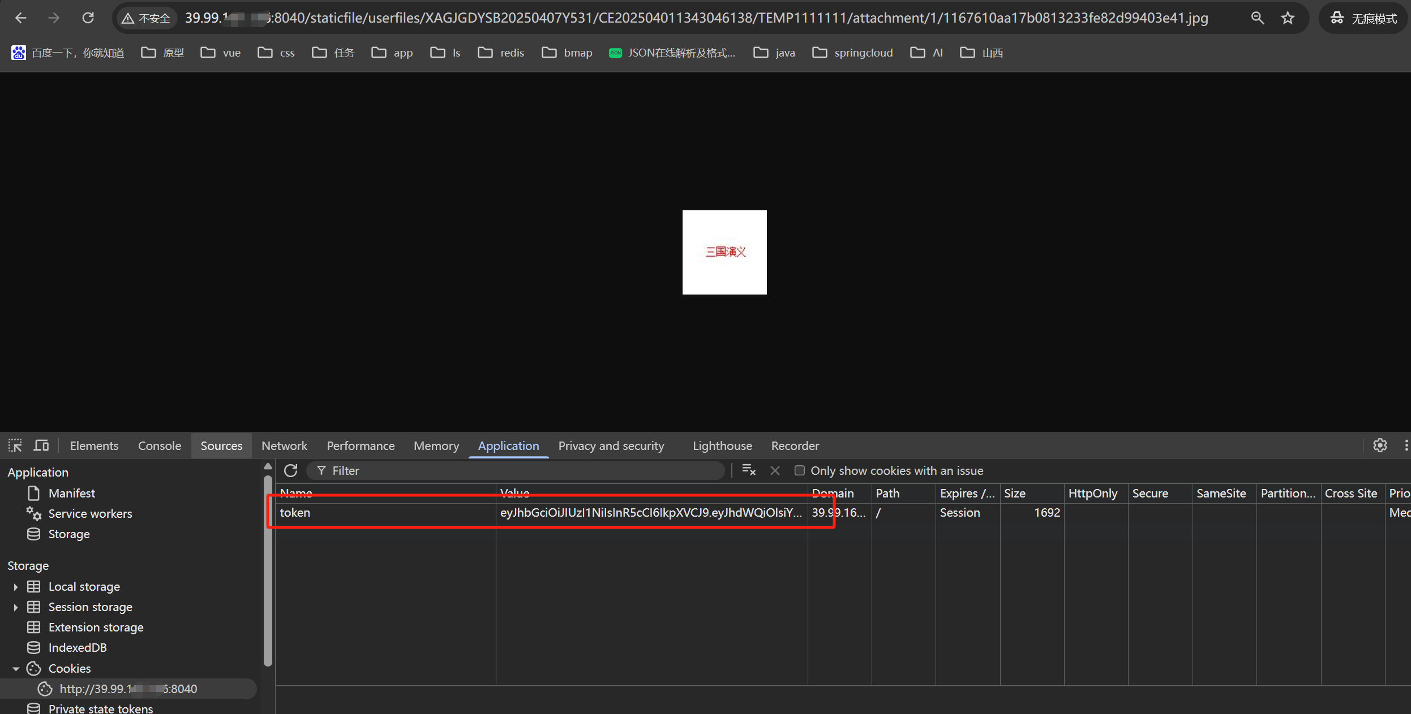The height and width of the screenshot is (714, 1411).
Task: Enable Only show cookies with an issue
Action: coord(799,470)
